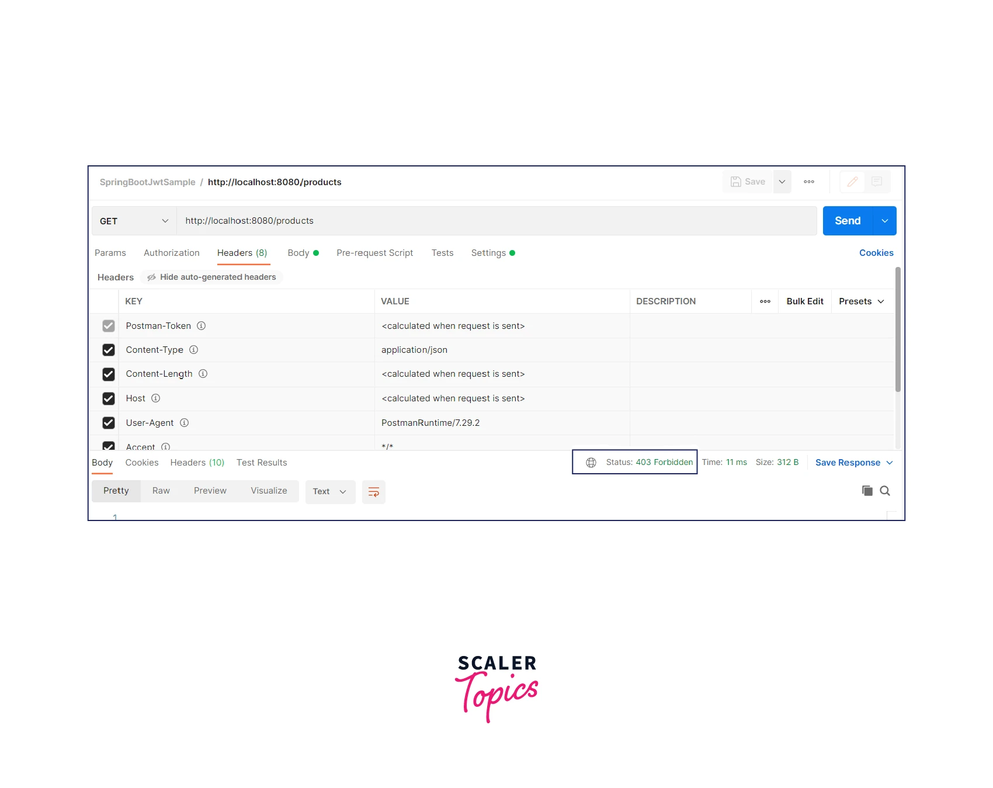Toggle the Postman-Token header checkbox
The height and width of the screenshot is (788, 993).
point(109,326)
